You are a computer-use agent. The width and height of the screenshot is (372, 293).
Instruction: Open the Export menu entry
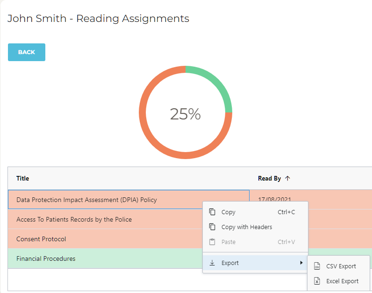coord(230,263)
